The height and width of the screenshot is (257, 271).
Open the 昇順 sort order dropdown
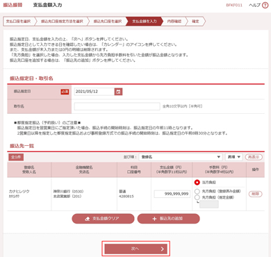233,157
